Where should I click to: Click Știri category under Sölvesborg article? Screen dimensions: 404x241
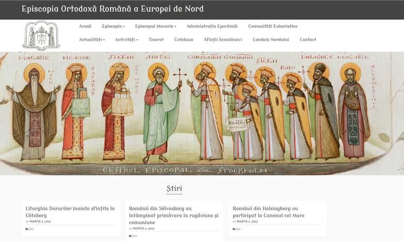pos(135,236)
